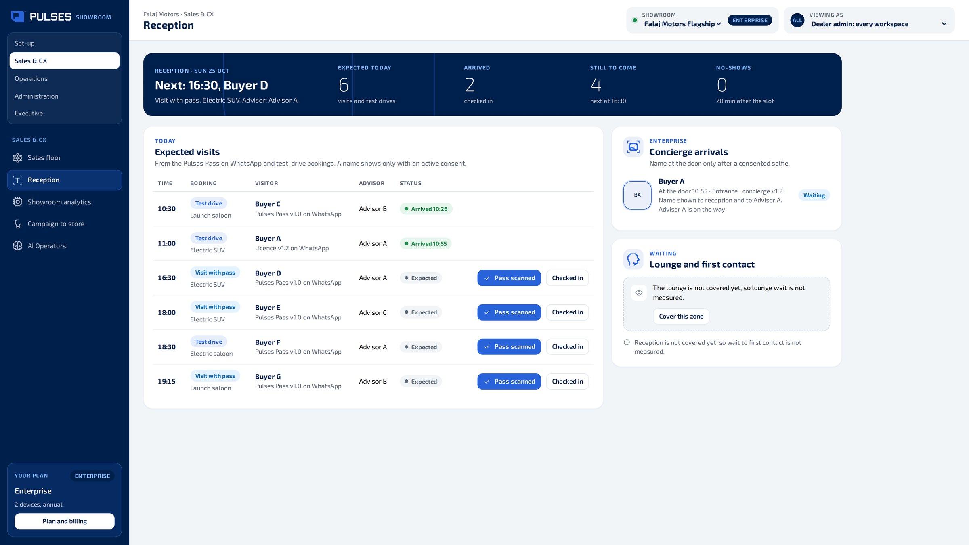Click the eye icon in lounge notice
This screenshot has height=545, width=969.
639,293
